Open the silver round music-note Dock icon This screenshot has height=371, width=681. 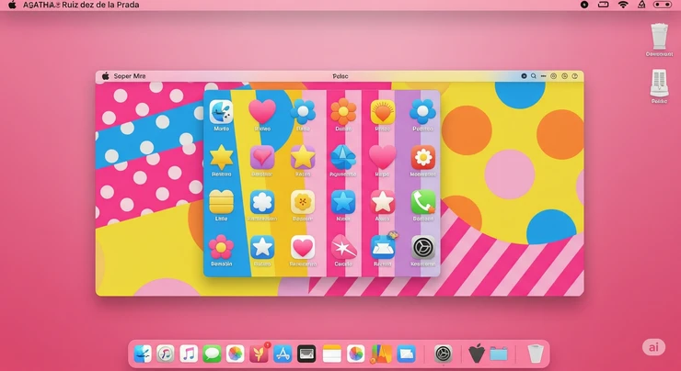click(166, 354)
